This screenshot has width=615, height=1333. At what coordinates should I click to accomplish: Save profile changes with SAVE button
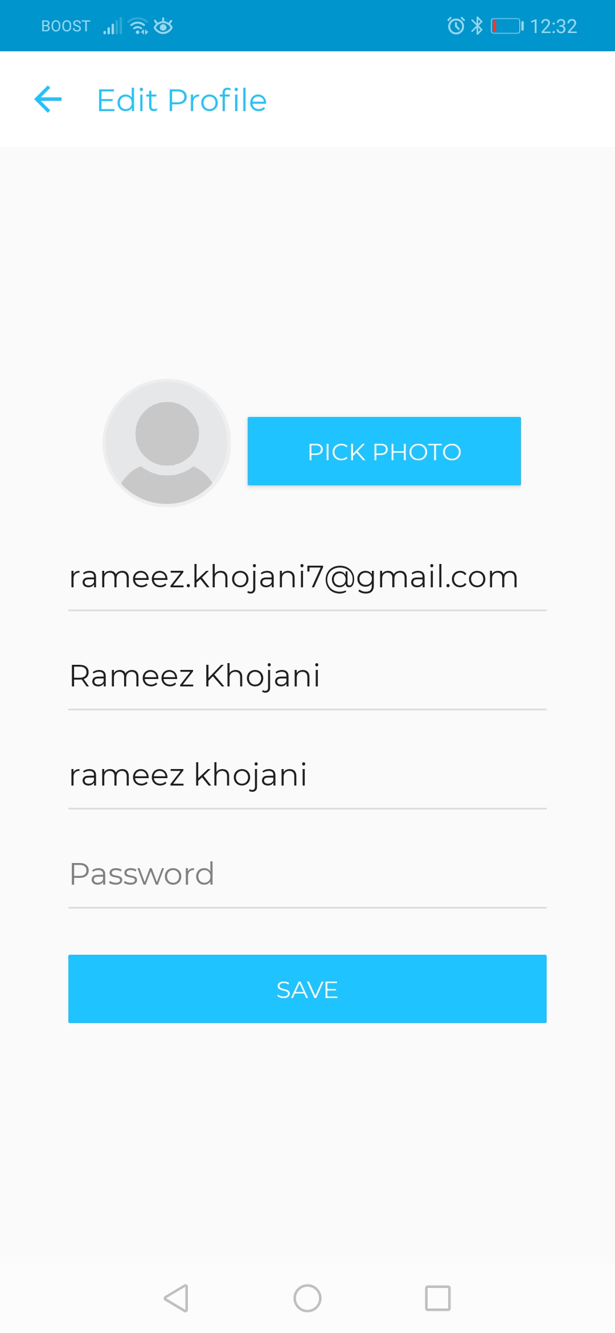307,989
